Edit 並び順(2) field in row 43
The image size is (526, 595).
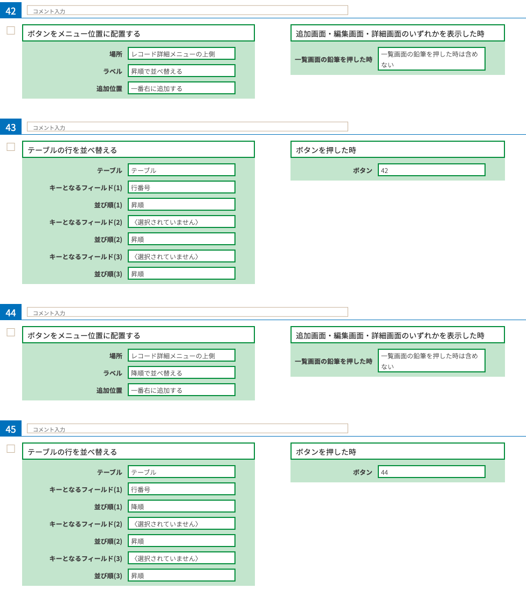pyautogui.click(x=182, y=239)
